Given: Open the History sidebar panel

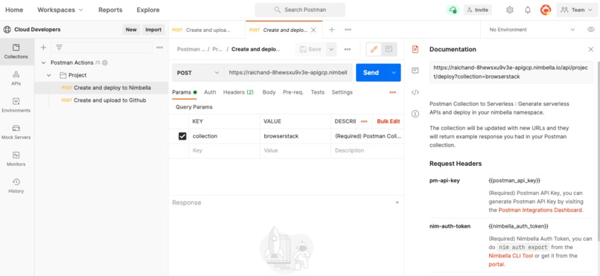Looking at the screenshot, I should pyautogui.click(x=16, y=186).
